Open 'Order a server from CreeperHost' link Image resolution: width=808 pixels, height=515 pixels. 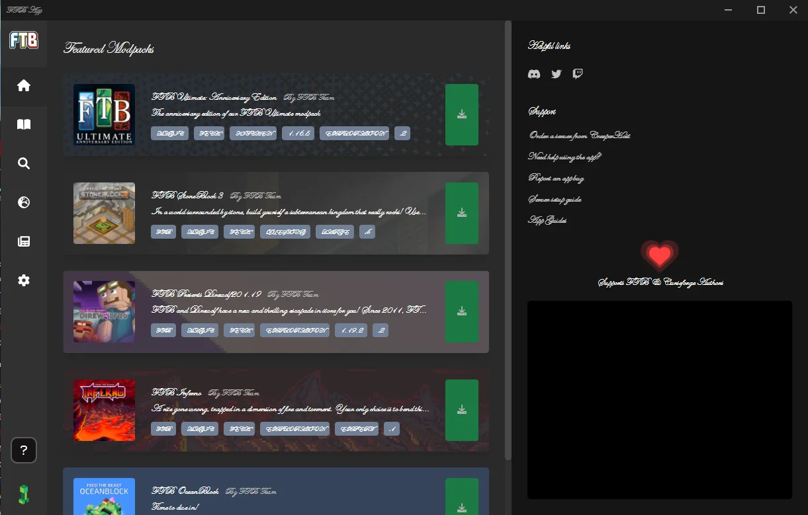tap(580, 136)
